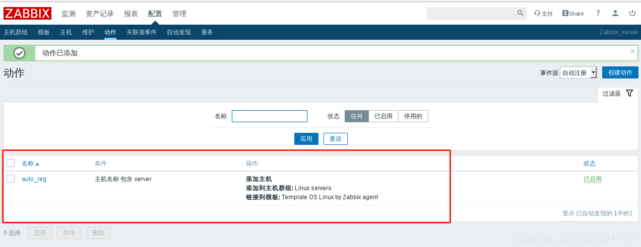The width and height of the screenshot is (641, 247).
Task: Click the Linux servers host group text
Action: point(313,188)
